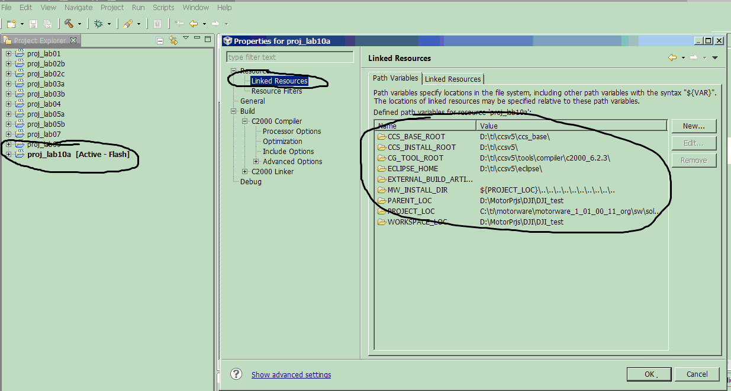This screenshot has height=391, width=731.
Task: Click the Forward arrow in main toolbar
Action: point(215,24)
